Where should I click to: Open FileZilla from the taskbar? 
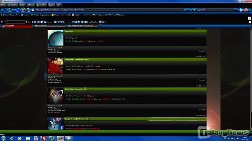[x=44, y=138]
